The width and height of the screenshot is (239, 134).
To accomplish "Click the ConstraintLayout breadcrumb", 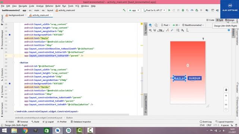I will point(39,118).
